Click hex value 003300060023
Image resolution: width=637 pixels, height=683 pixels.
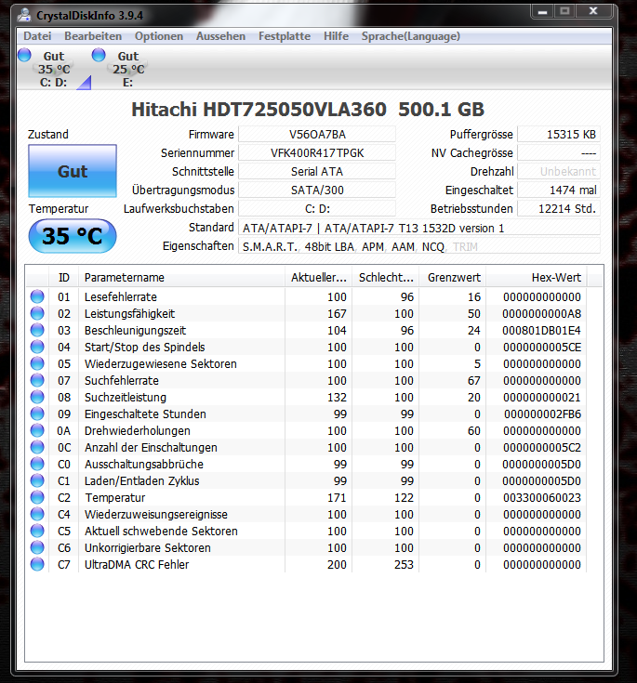[x=542, y=497]
